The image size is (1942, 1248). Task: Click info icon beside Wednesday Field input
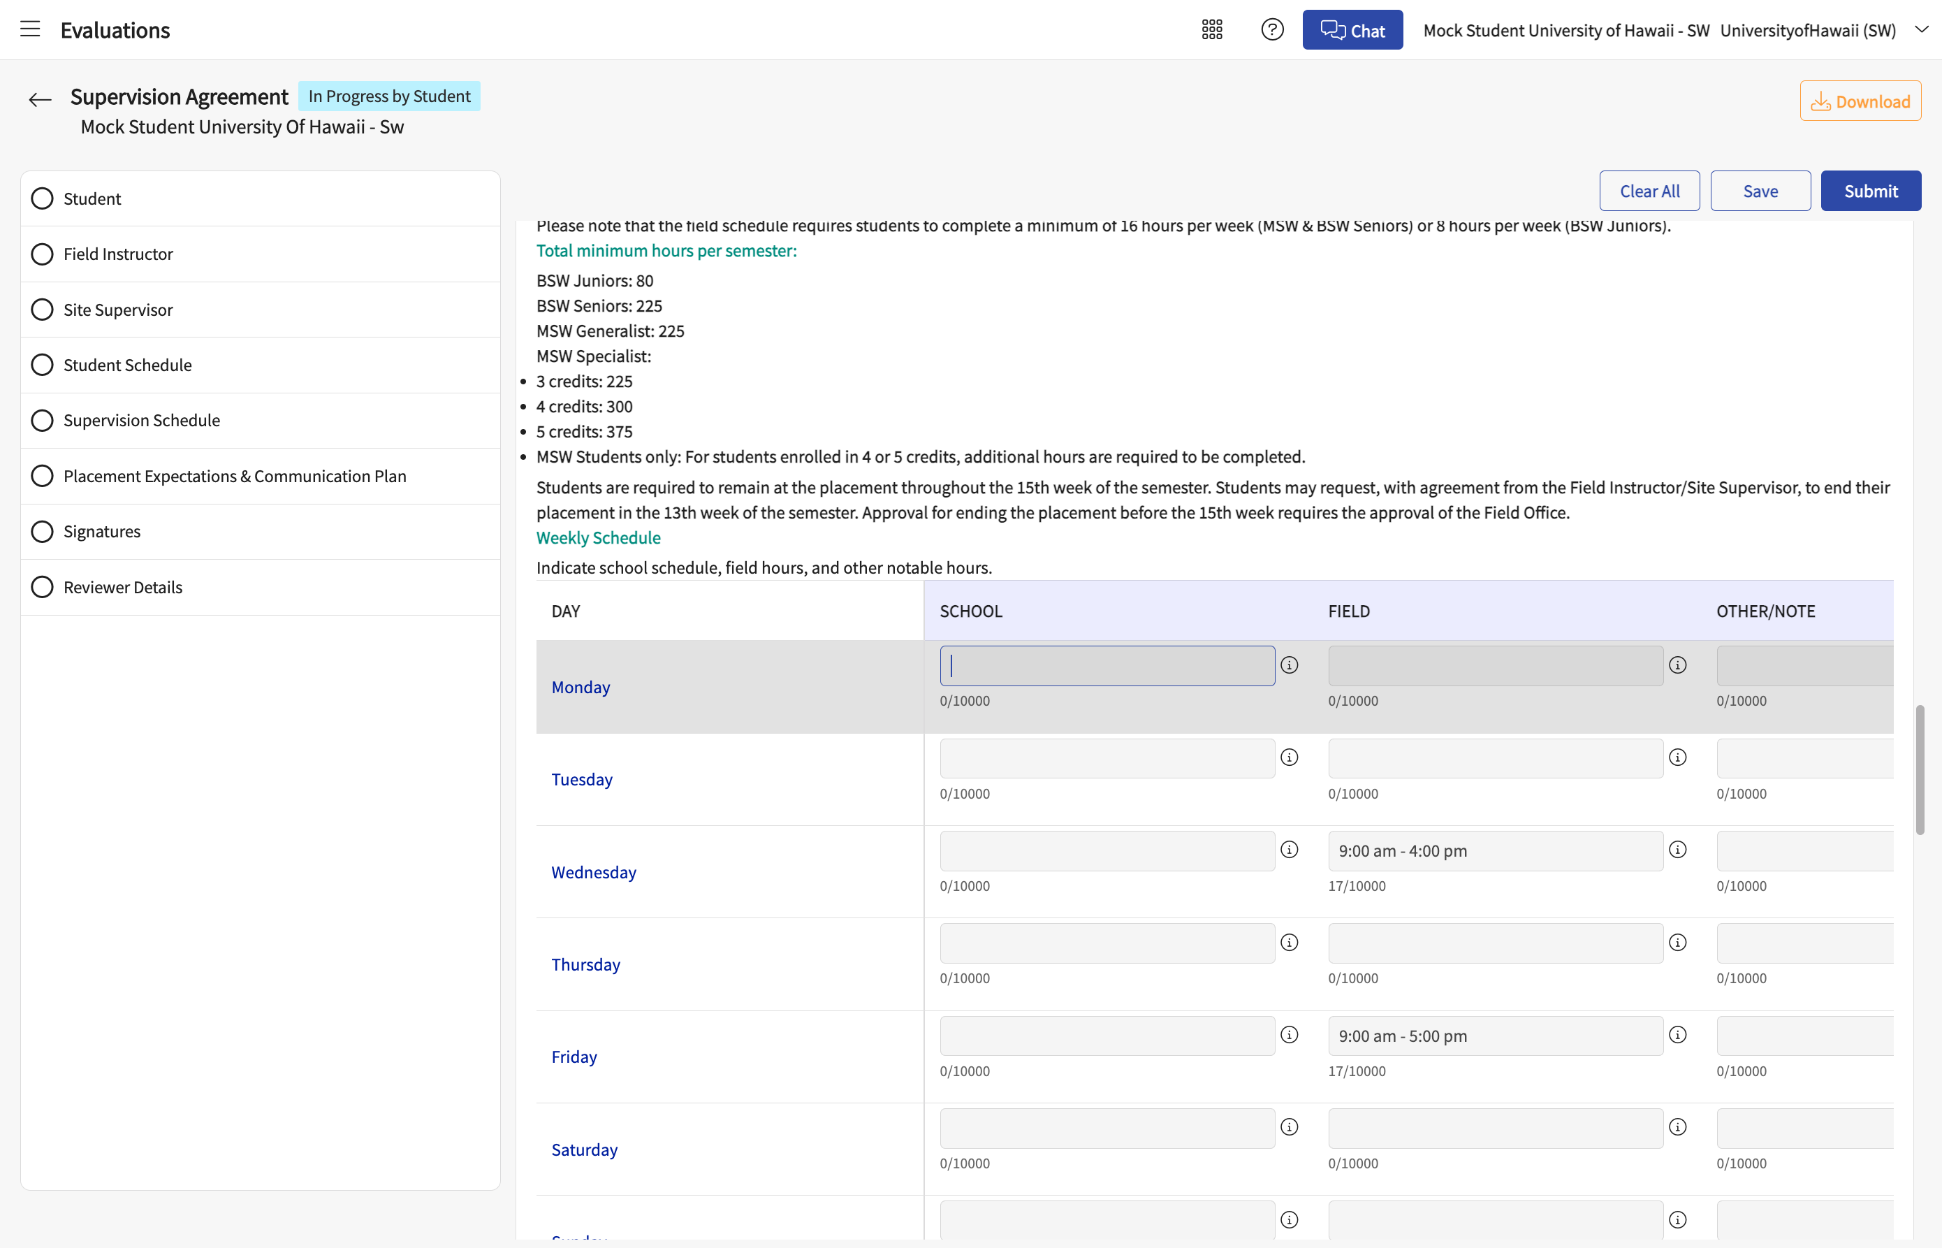coord(1677,849)
